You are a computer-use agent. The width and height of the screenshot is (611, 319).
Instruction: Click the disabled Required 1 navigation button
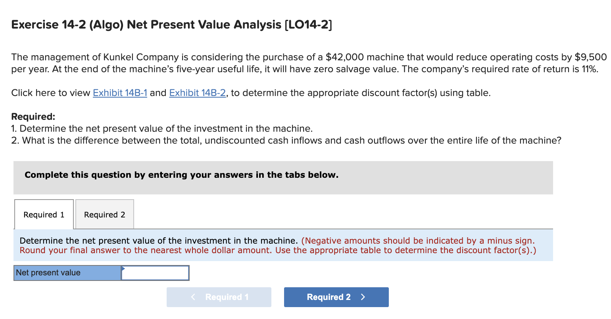coord(219,297)
